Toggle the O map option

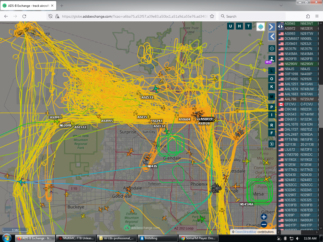click(272, 79)
